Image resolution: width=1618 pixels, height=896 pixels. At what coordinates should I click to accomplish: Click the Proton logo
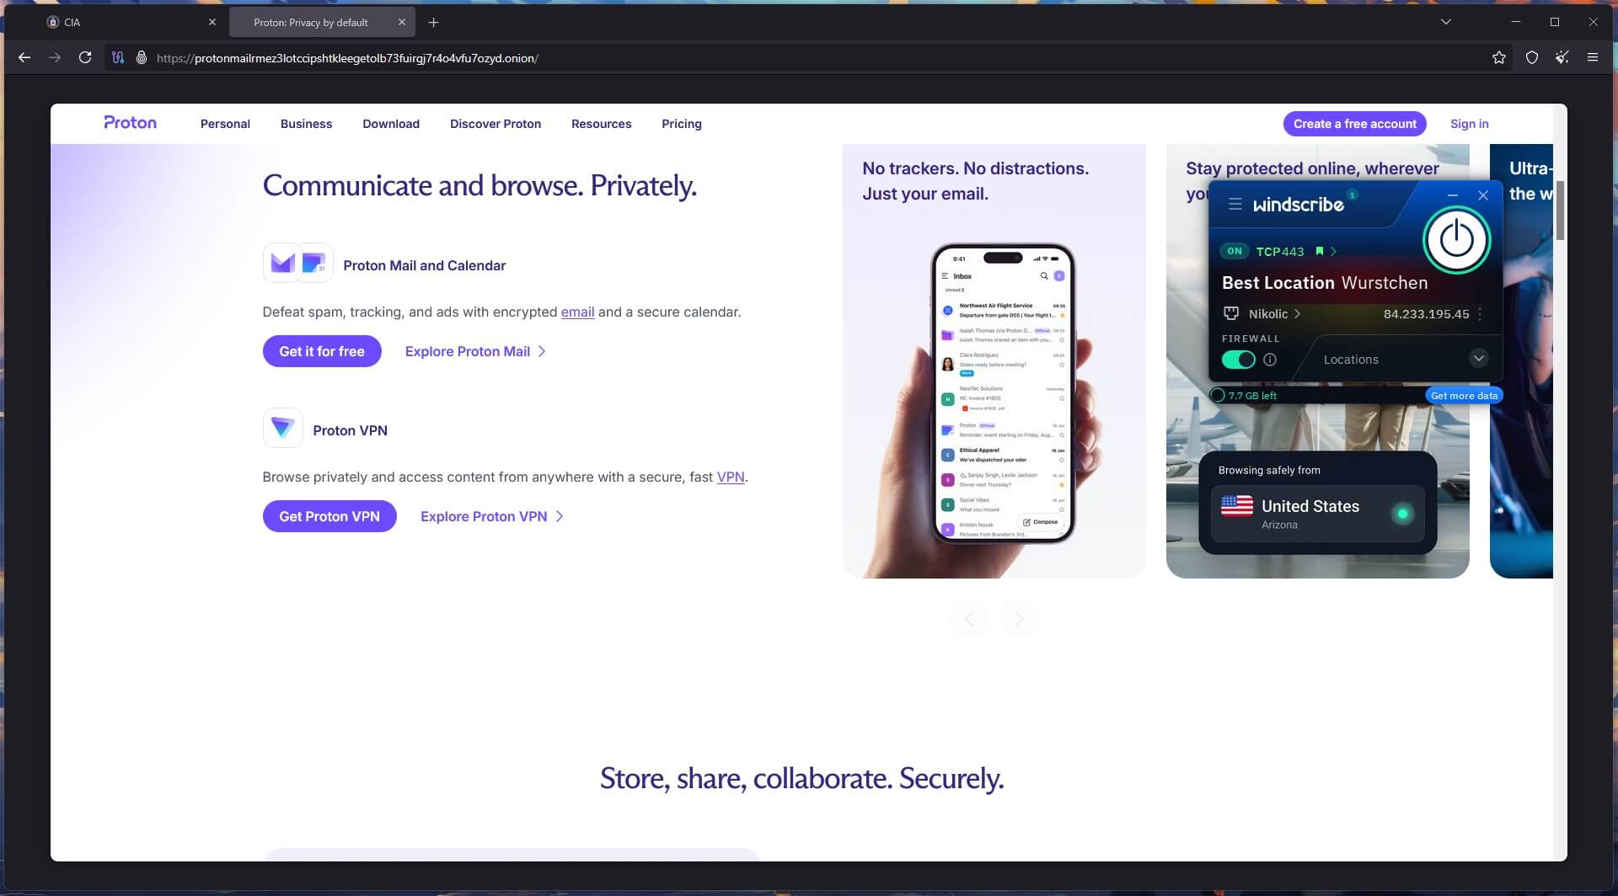pos(130,123)
